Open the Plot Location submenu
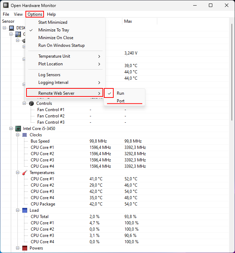235x253 pixels. pyautogui.click(x=65, y=64)
